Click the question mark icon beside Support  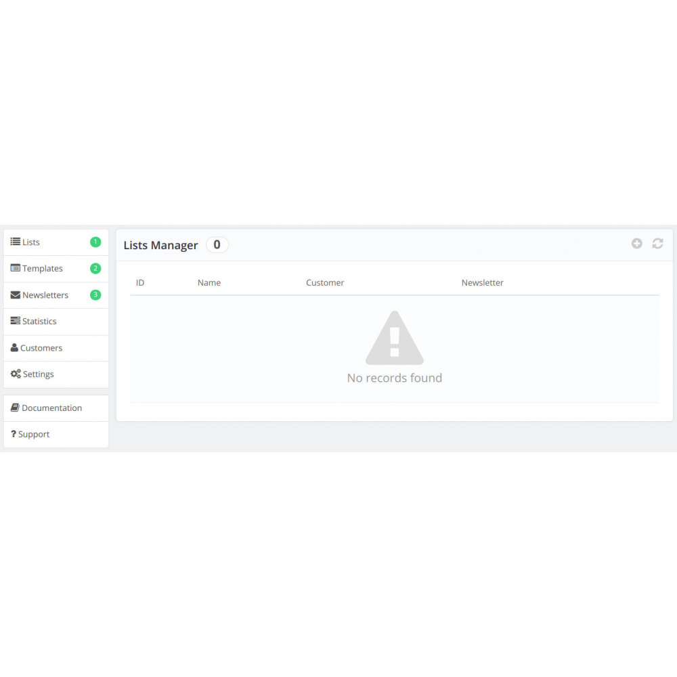tap(14, 434)
